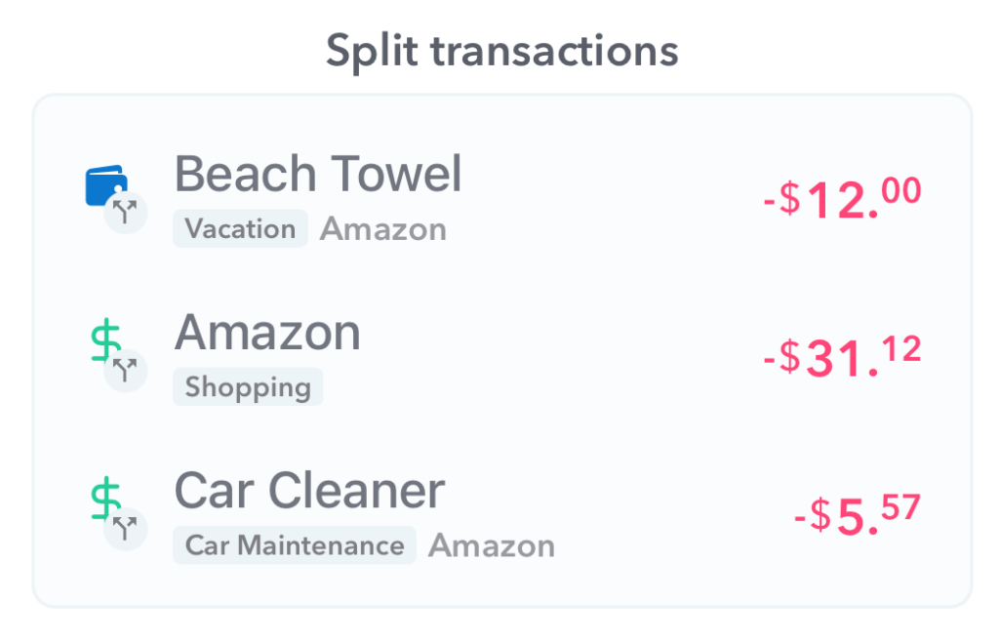Viewport: 999px width, 641px height.
Task: Select the Shopping category tag
Action: (248, 386)
